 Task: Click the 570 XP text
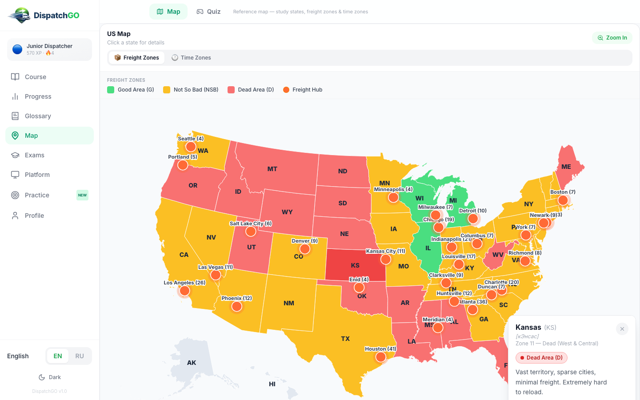pos(34,53)
